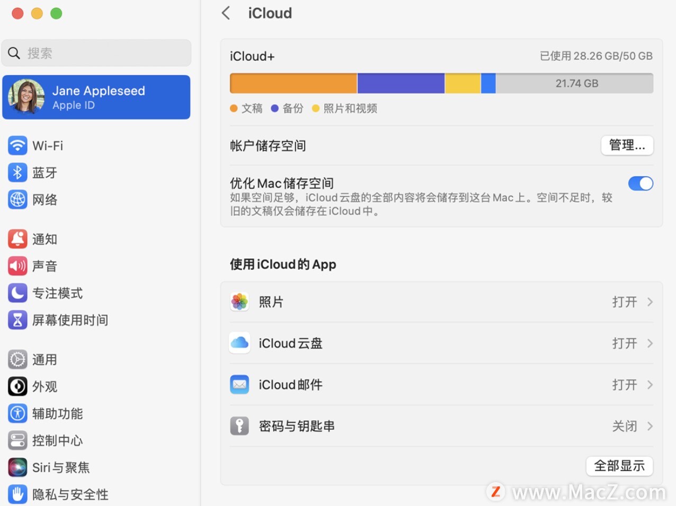Click the magnifying glass search icon
The height and width of the screenshot is (506, 676).
pyautogui.click(x=14, y=53)
